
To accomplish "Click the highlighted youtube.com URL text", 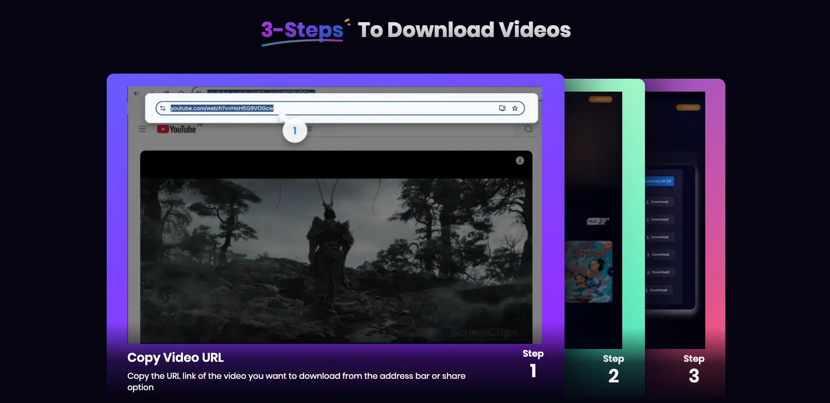I will (222, 108).
